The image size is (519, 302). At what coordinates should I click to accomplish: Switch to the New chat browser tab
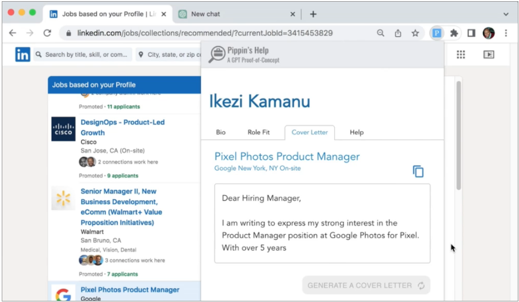(237, 14)
